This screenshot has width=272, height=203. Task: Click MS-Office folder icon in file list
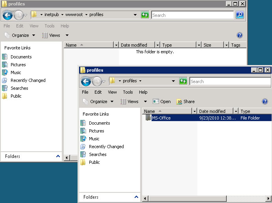click(x=148, y=118)
